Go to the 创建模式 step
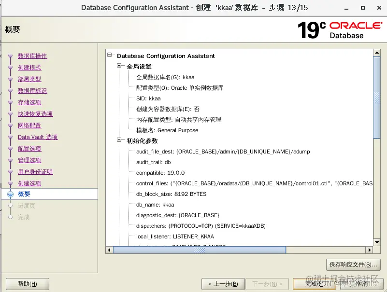Image resolution: width=387 pixels, height=292 pixels. click(x=29, y=68)
